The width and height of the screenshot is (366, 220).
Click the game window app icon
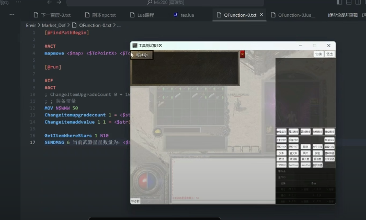pos(135,46)
